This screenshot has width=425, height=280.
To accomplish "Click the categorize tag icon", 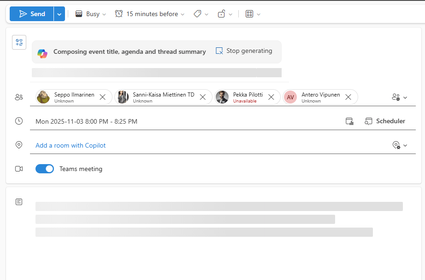I will pos(201,14).
